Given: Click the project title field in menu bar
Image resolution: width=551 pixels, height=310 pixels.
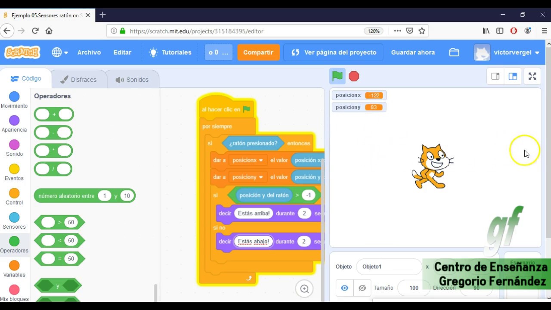Looking at the screenshot, I should 219,52.
